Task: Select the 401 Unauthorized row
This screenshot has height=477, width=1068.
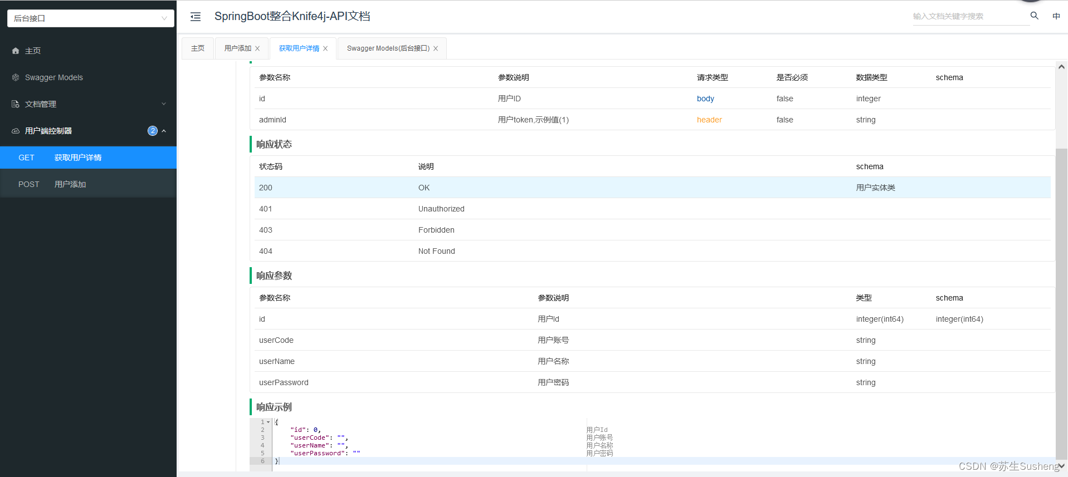Action: point(652,209)
